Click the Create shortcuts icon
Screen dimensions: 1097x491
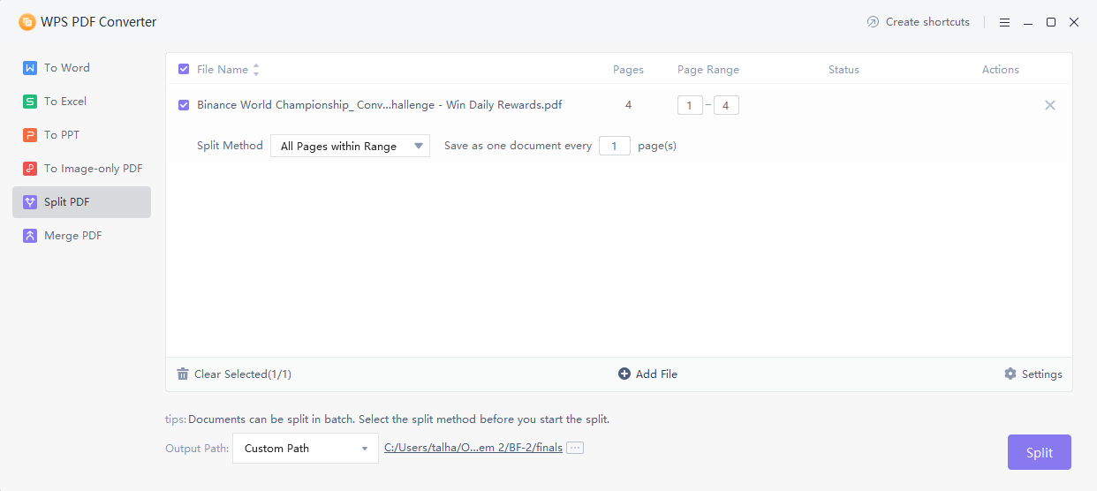pos(874,22)
